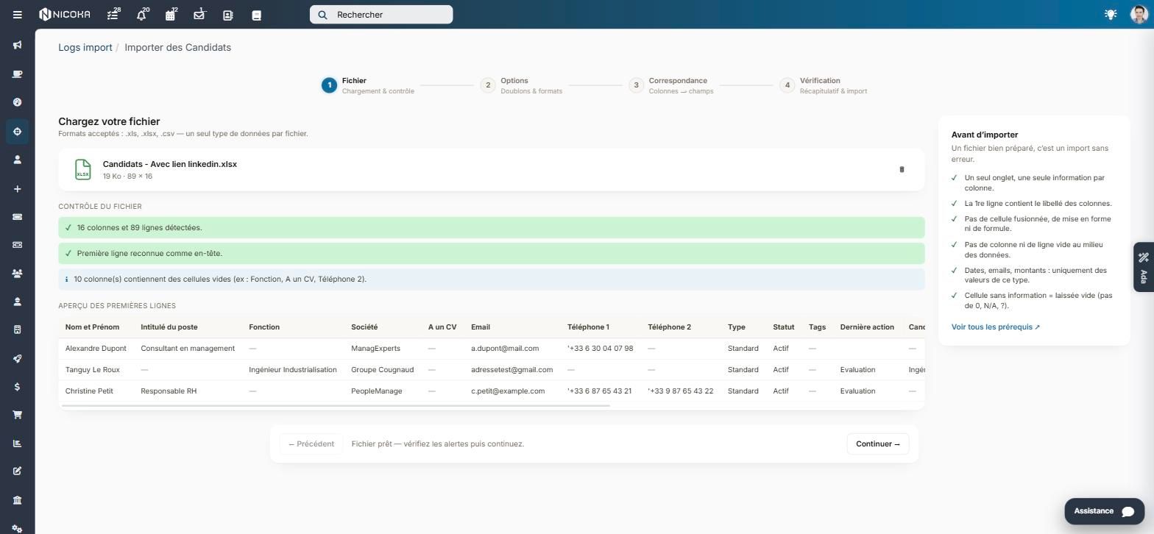The width and height of the screenshot is (1154, 534).
Task: Click the '+33 9 87 65 43 22 phone cell
Action: 681,391
